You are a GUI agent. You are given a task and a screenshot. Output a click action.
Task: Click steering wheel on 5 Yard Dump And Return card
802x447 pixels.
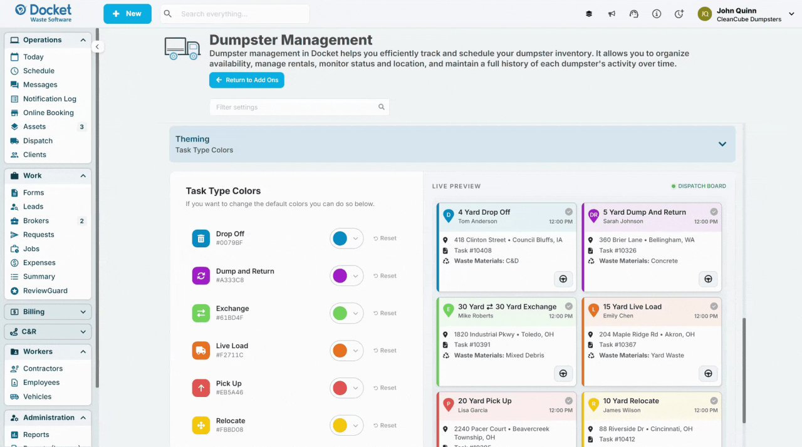(x=708, y=279)
